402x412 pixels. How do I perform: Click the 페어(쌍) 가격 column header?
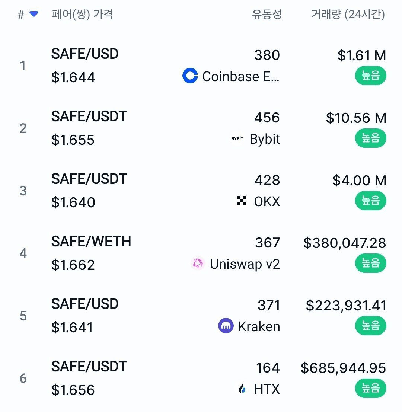pyautogui.click(x=82, y=14)
